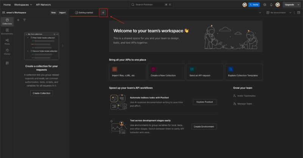Image resolution: width=303 pixels, height=158 pixels.
Task: Select the Send an API request card
Action: 205,72
